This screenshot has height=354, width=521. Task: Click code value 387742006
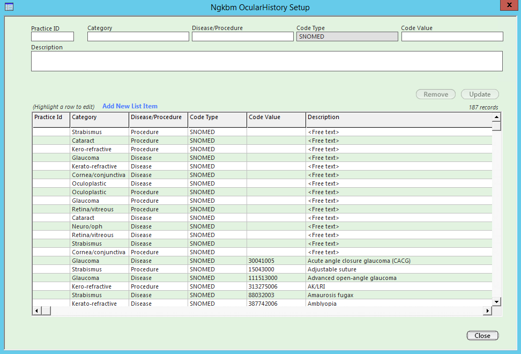coord(263,304)
